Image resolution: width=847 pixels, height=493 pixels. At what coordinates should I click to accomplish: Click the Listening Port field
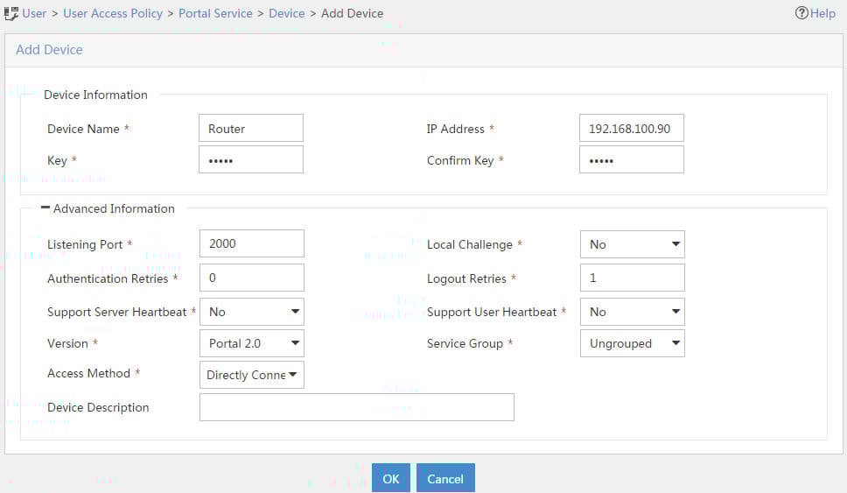[252, 243]
